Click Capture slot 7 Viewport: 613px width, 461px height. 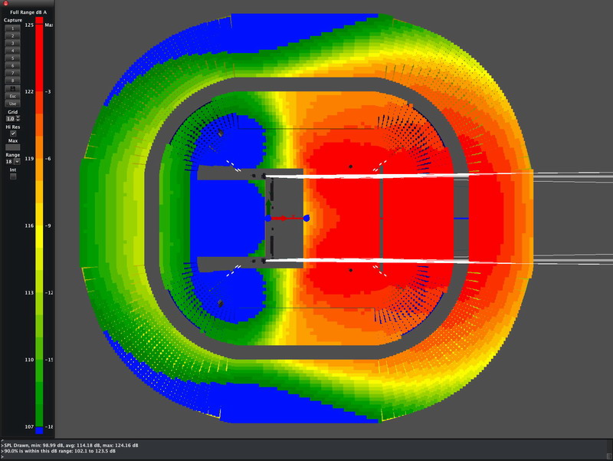point(12,73)
